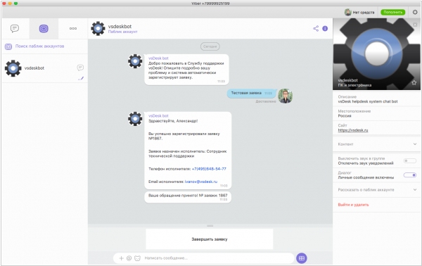
Task: Close the info panel via the X icon
Action: (415, 25)
